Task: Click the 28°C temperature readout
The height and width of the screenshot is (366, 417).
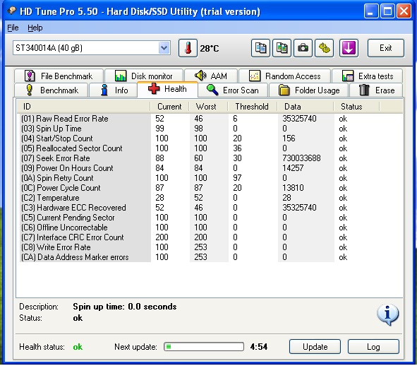Action: pos(210,49)
